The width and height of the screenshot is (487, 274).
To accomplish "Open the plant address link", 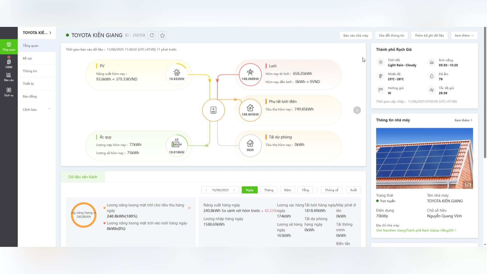I will click(x=416, y=230).
